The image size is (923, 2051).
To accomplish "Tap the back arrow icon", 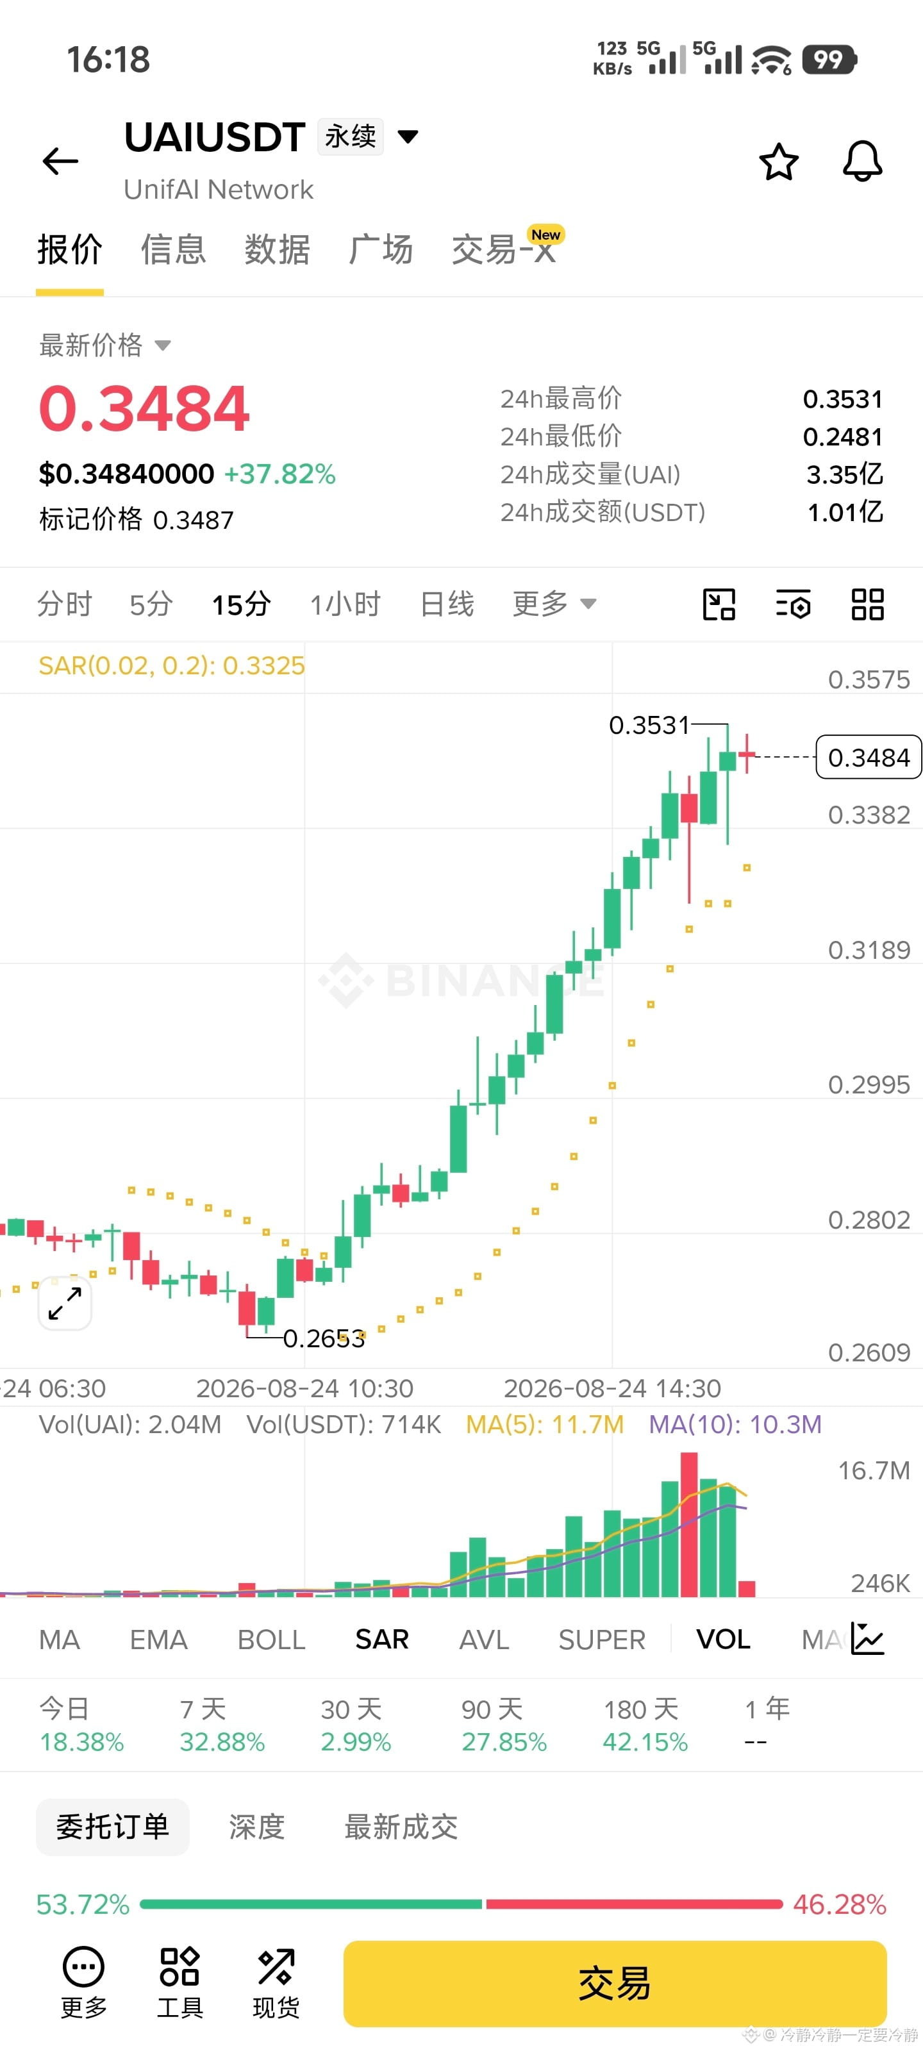I will pyautogui.click(x=60, y=162).
